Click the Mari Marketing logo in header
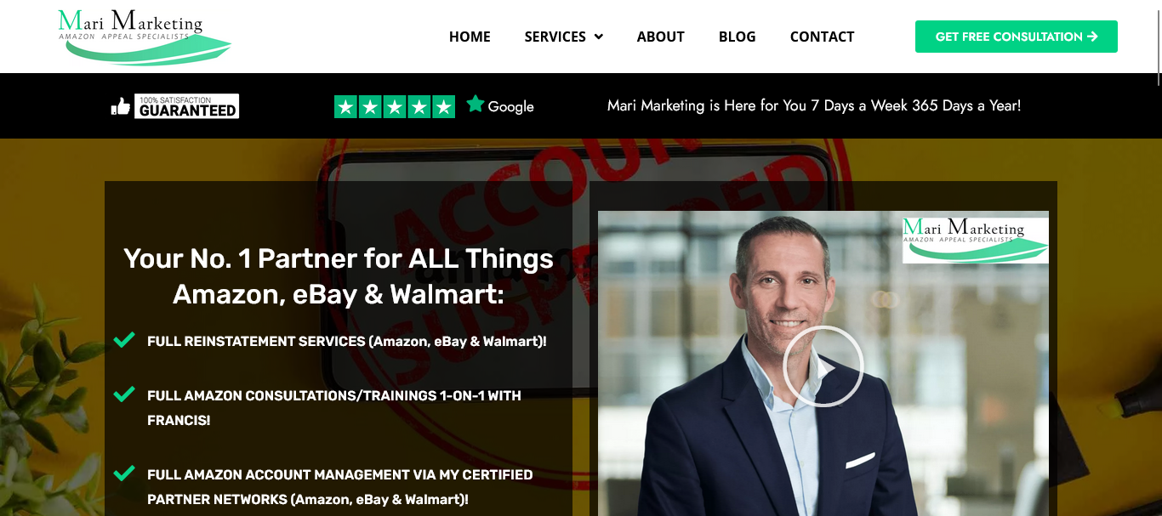1162x516 pixels. (x=145, y=37)
